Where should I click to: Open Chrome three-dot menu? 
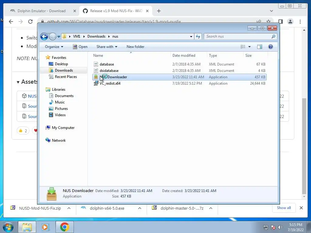300,22
